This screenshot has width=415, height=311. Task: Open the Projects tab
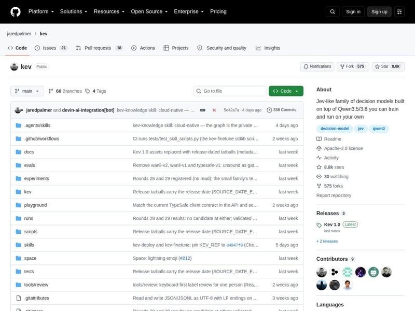pos(176,48)
